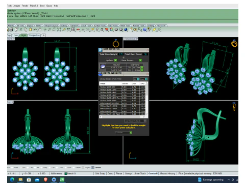Click the red car icon in toolbar
This screenshot has width=245, height=183.
tap(78, 29)
